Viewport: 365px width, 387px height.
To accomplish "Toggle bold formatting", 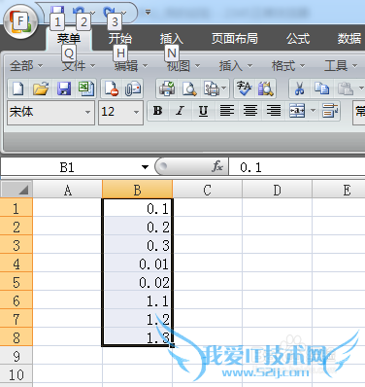I will 157,111.
